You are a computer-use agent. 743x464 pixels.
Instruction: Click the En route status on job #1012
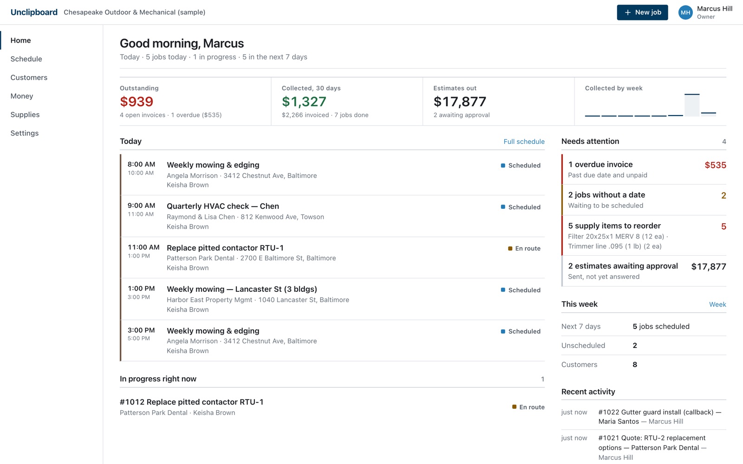pos(528,407)
